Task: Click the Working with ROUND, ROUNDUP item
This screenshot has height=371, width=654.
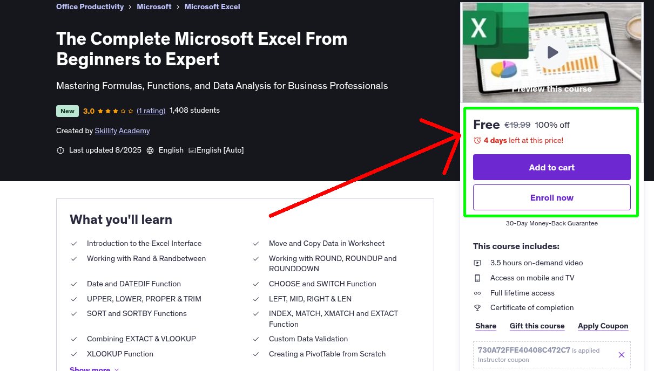Action: (333, 264)
